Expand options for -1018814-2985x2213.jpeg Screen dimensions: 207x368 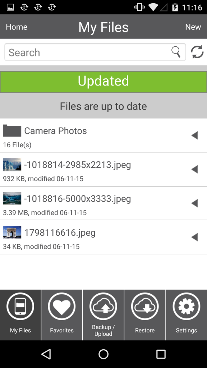click(x=195, y=169)
